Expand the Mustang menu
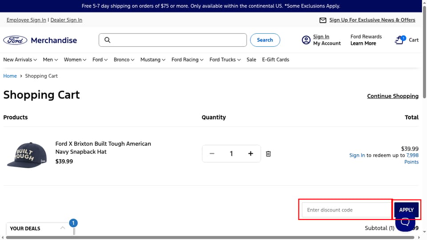The image size is (427, 240). (x=153, y=60)
